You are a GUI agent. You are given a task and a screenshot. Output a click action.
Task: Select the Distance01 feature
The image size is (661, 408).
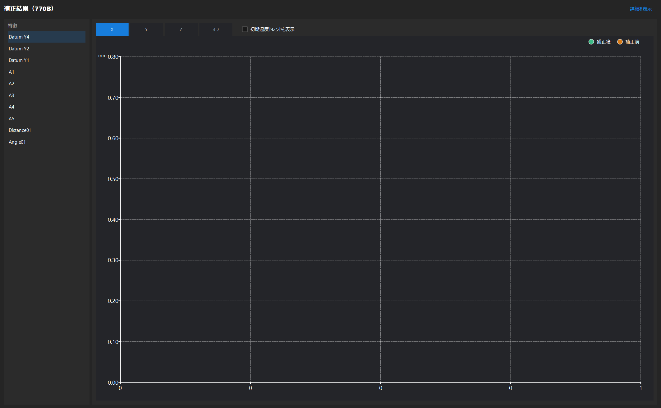click(47, 130)
